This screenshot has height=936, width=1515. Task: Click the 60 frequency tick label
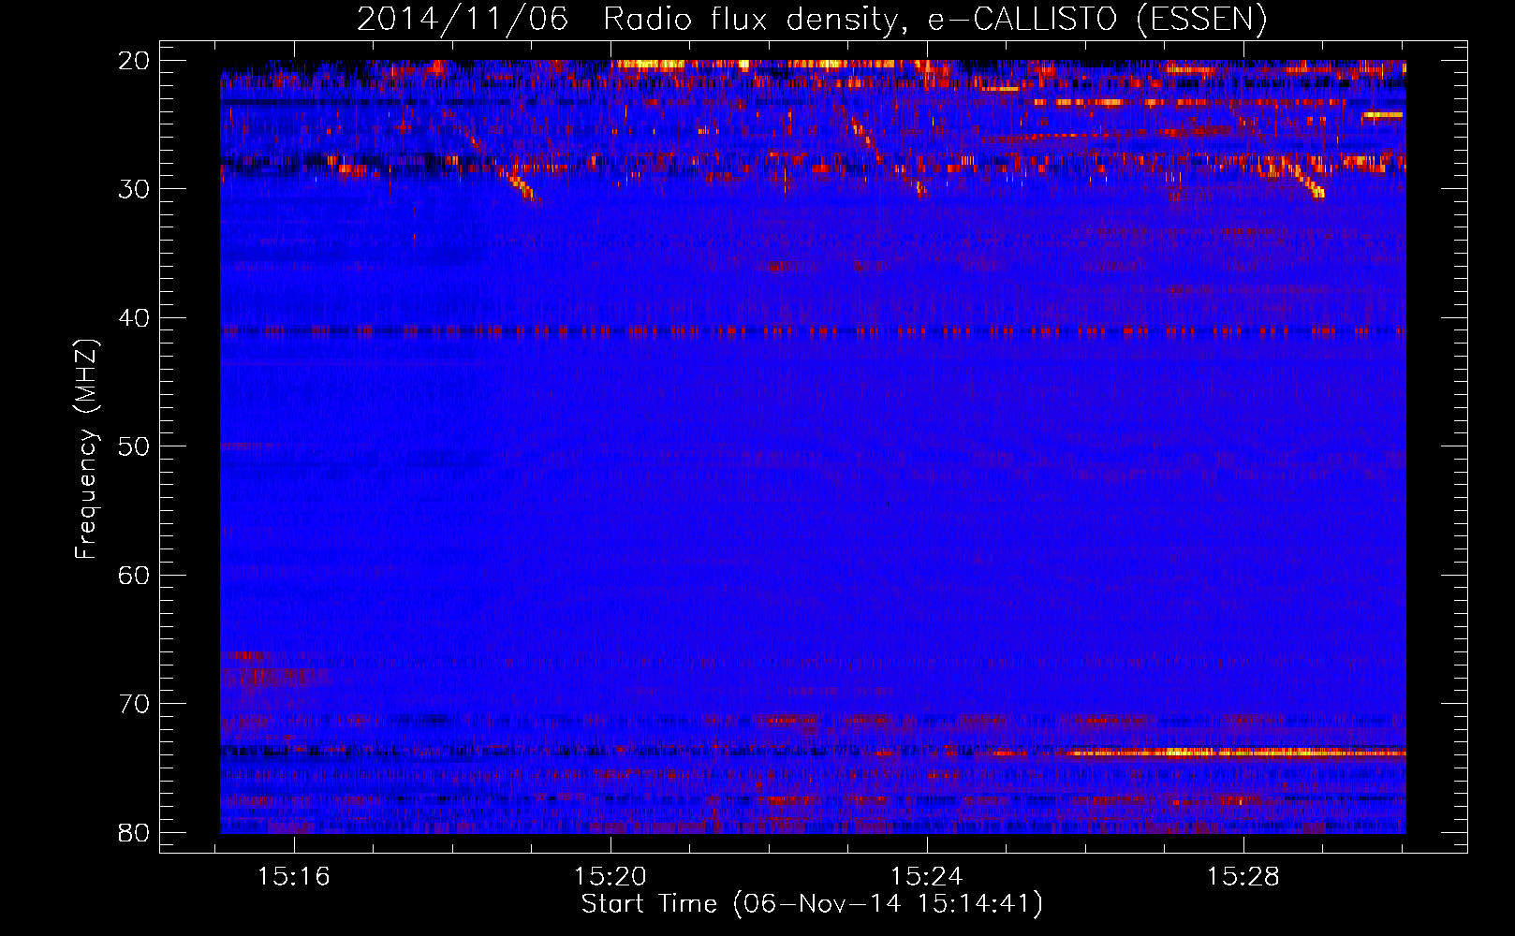[x=135, y=576]
